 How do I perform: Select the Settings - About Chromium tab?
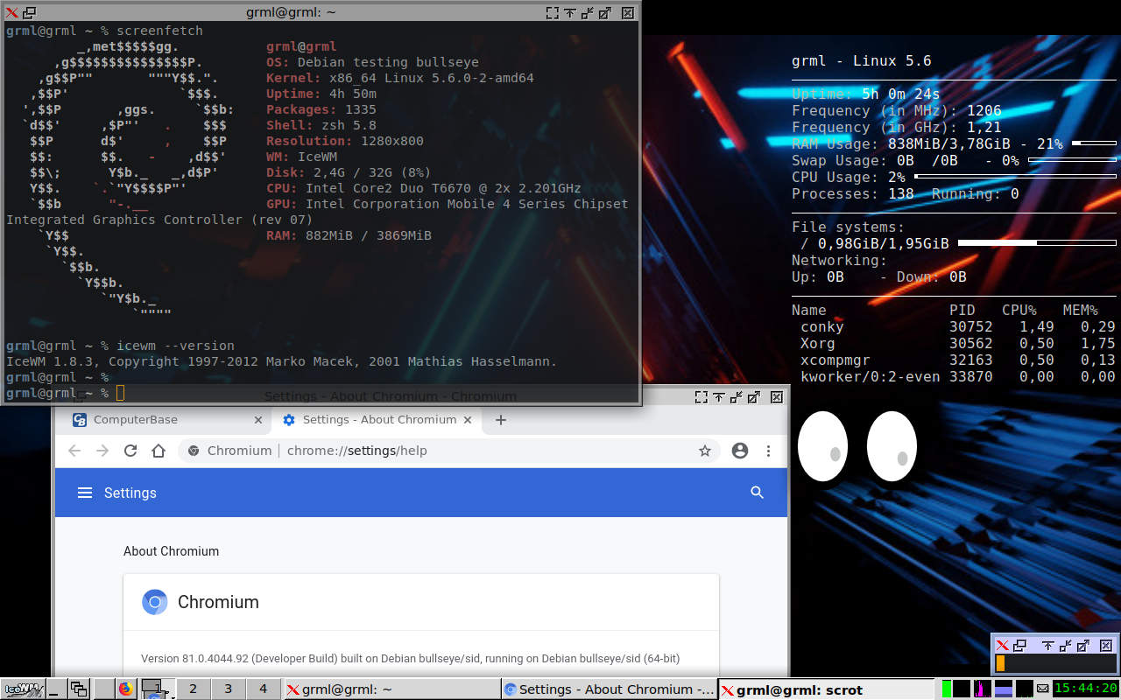[377, 420]
